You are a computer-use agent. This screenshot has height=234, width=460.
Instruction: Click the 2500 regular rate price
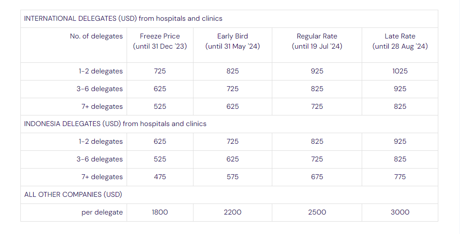point(317,212)
